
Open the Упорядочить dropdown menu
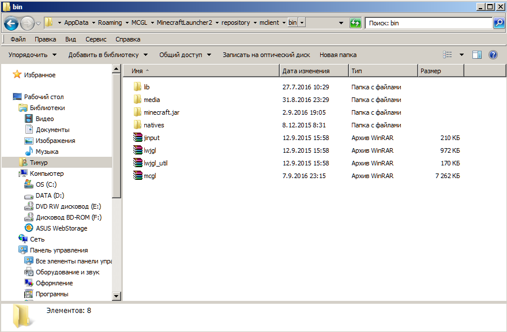click(32, 55)
